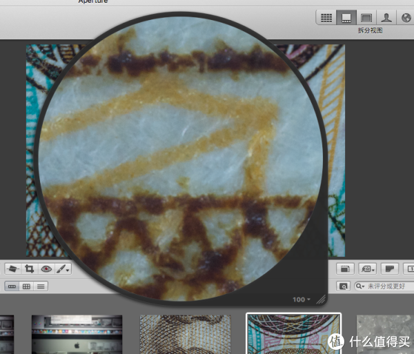
Task: Open the keyword tag star dropdown
Action: point(368,268)
